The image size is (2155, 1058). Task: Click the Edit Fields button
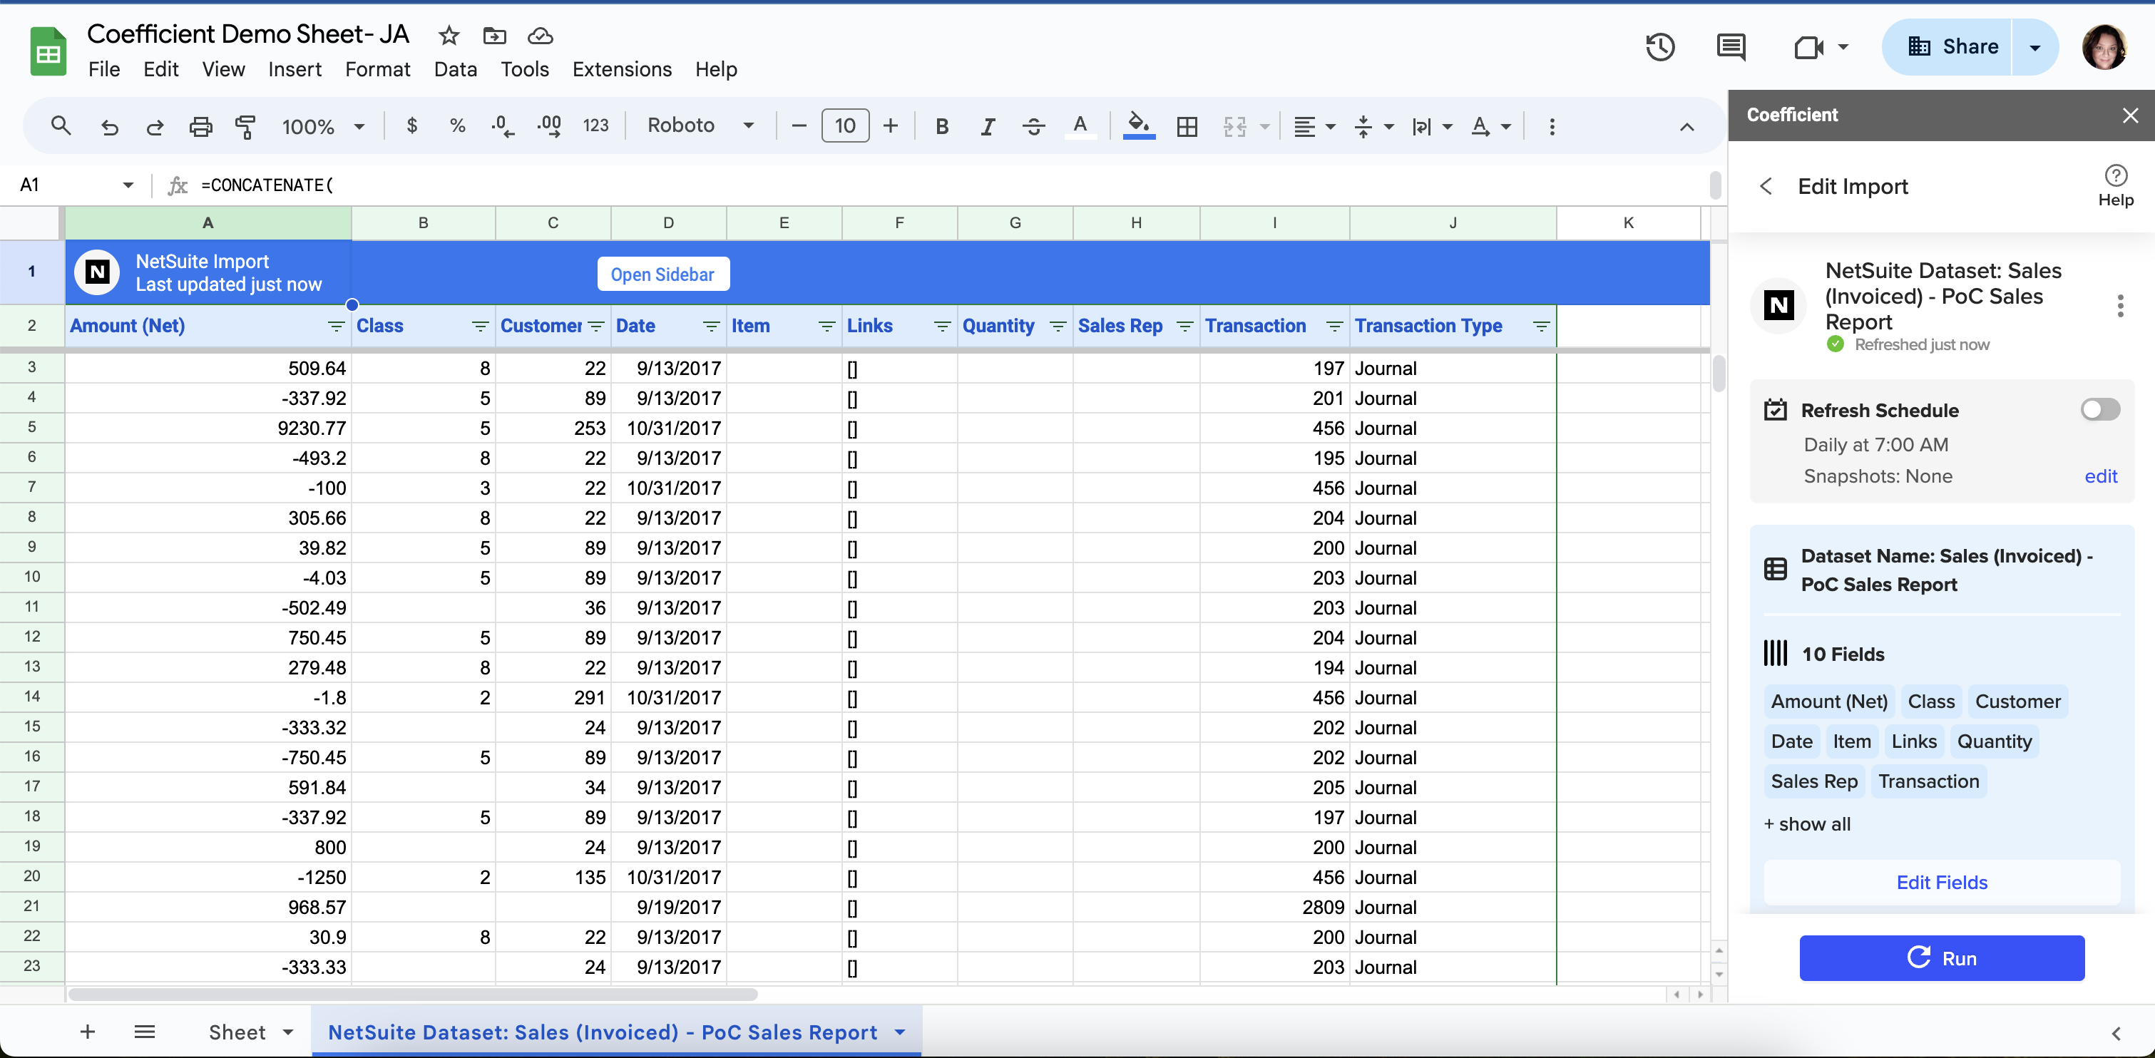[1941, 883]
